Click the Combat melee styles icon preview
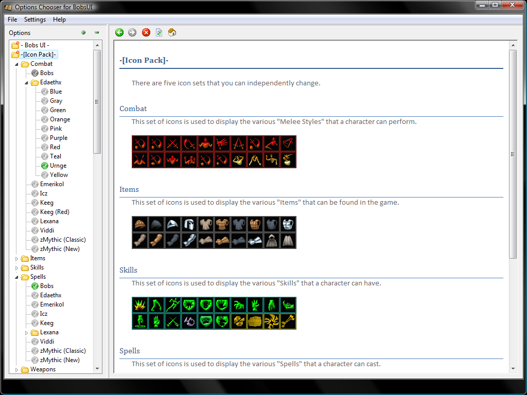The image size is (527, 395). click(x=214, y=152)
